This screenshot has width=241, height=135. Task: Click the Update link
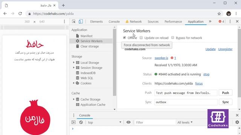click(210, 49)
